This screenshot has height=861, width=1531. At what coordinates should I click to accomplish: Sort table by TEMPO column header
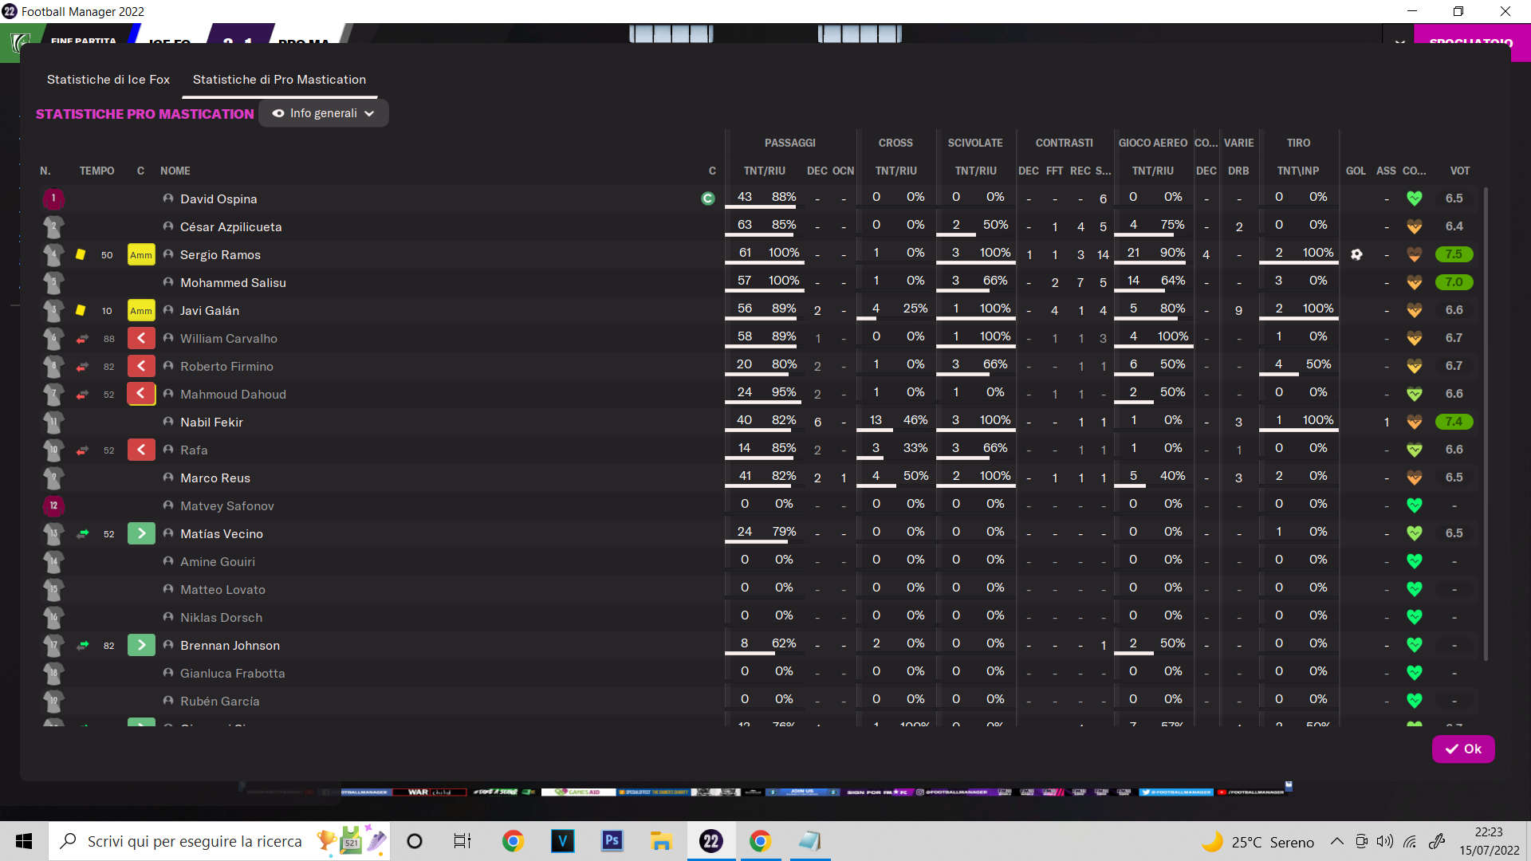point(97,171)
